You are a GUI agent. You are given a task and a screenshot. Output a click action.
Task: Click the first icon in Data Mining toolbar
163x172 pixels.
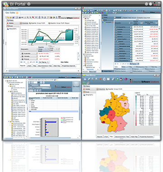point(85,79)
